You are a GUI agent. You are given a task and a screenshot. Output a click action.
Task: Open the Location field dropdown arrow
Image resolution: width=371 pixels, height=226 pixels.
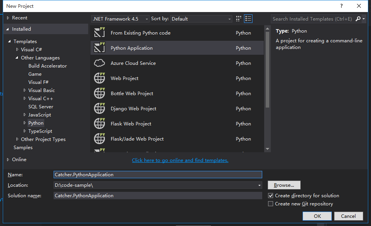[x=259, y=185]
